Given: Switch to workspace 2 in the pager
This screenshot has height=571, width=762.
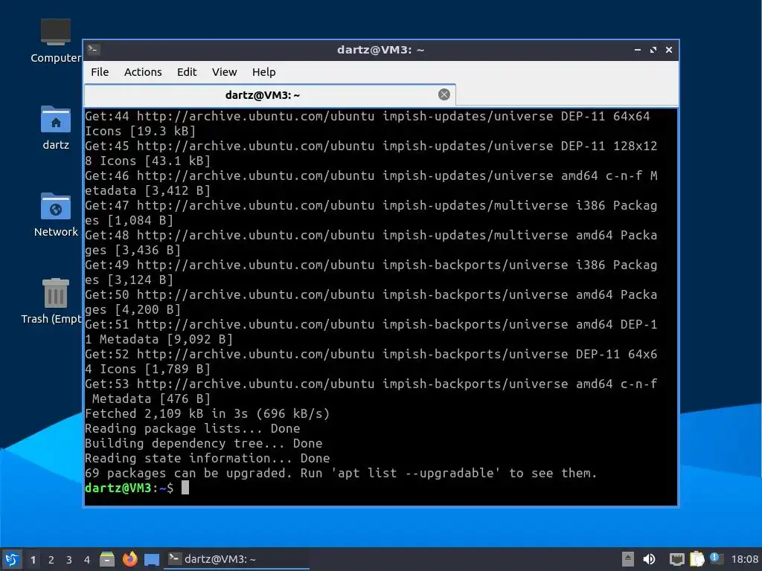Looking at the screenshot, I should pos(51,560).
